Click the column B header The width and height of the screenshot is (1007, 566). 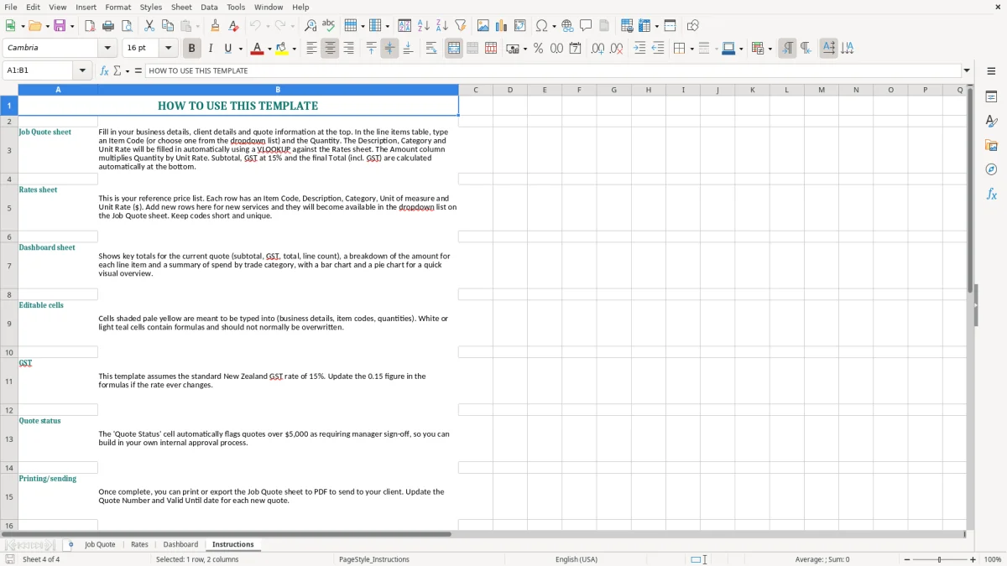pos(278,90)
